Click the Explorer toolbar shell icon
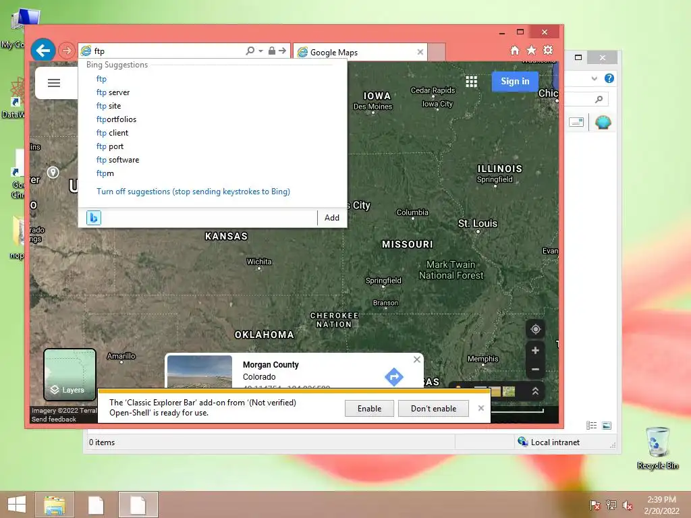 [x=603, y=122]
